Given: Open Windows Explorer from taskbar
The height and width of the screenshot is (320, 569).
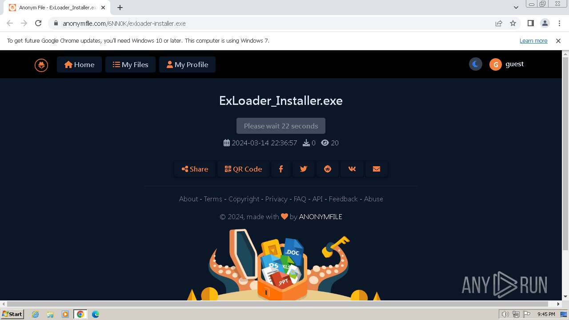Looking at the screenshot, I should (50, 314).
